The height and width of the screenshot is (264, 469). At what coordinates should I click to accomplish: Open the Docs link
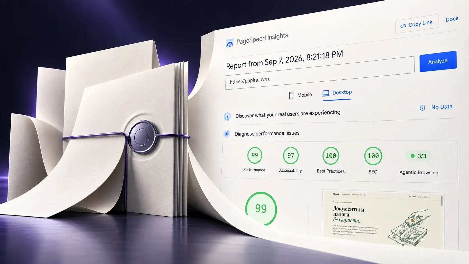452,19
